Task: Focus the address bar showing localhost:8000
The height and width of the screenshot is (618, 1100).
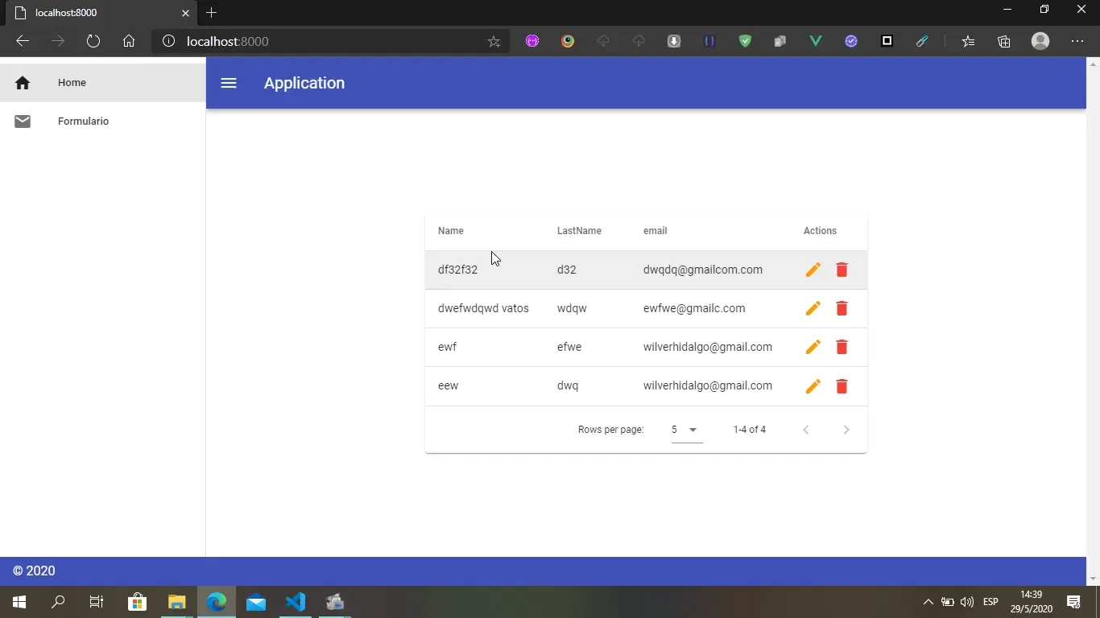Action: [330, 41]
